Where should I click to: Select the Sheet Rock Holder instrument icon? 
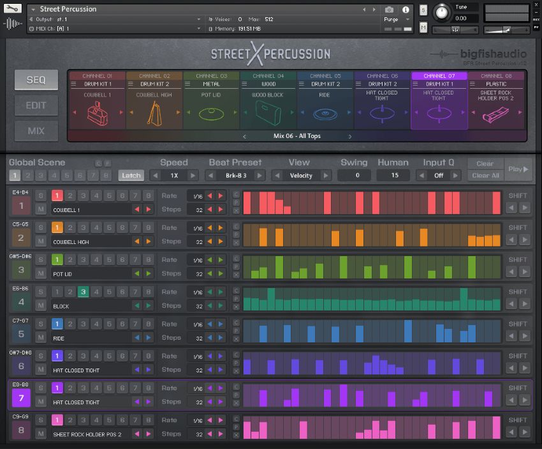point(496,115)
